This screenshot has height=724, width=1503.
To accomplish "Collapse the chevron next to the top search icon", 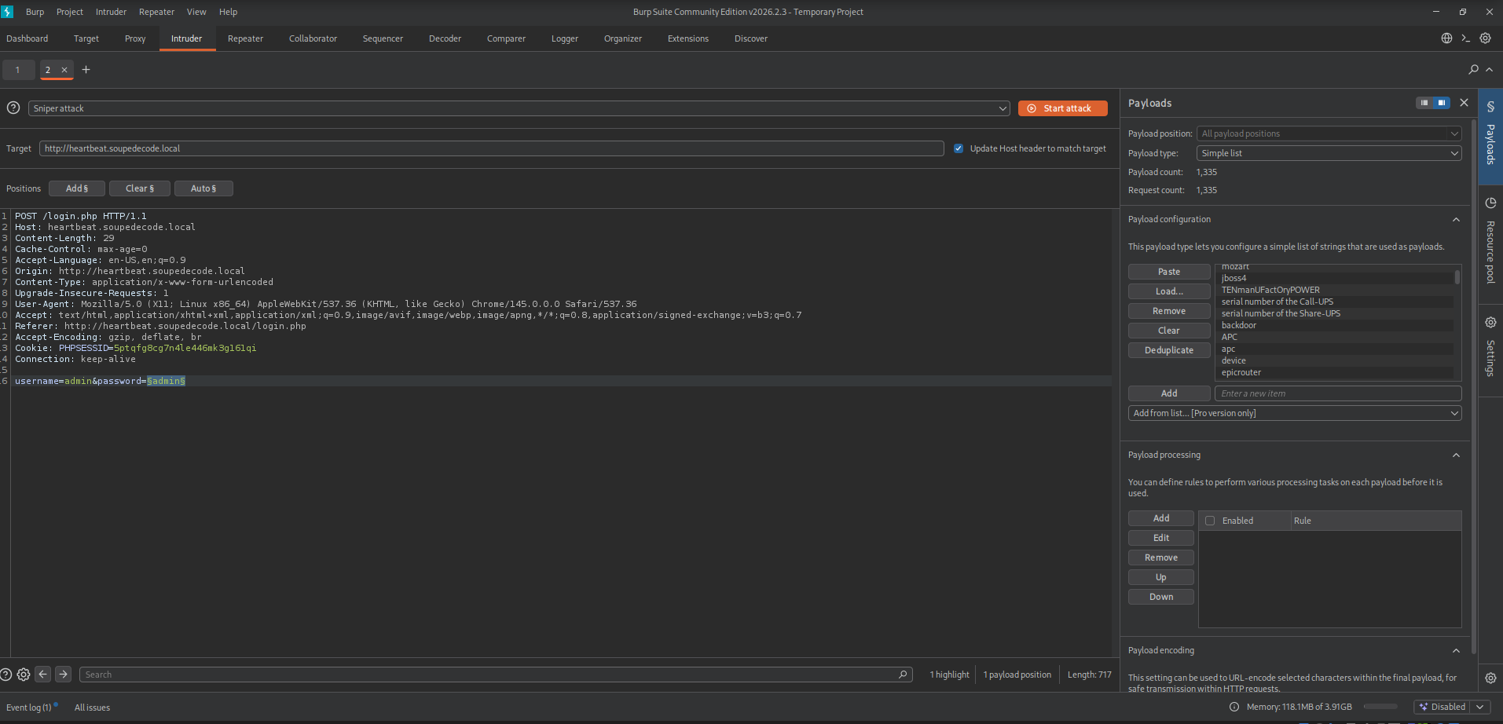I will pyautogui.click(x=1490, y=70).
